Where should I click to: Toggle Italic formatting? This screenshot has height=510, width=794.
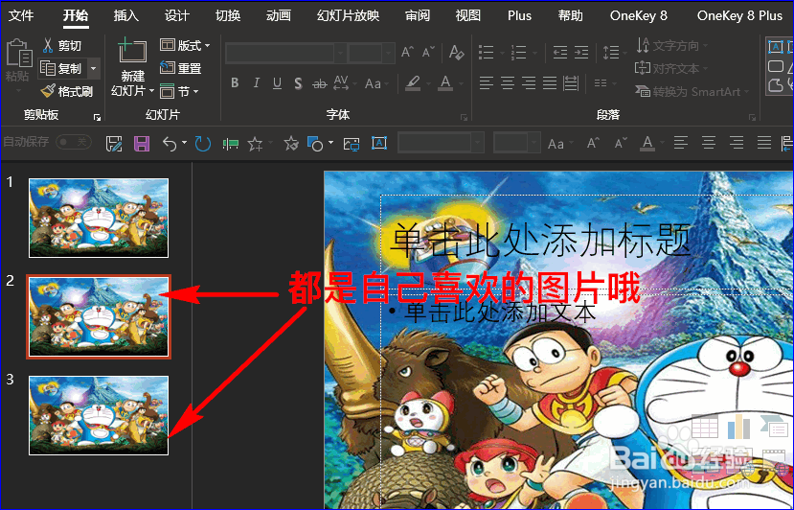click(x=257, y=83)
